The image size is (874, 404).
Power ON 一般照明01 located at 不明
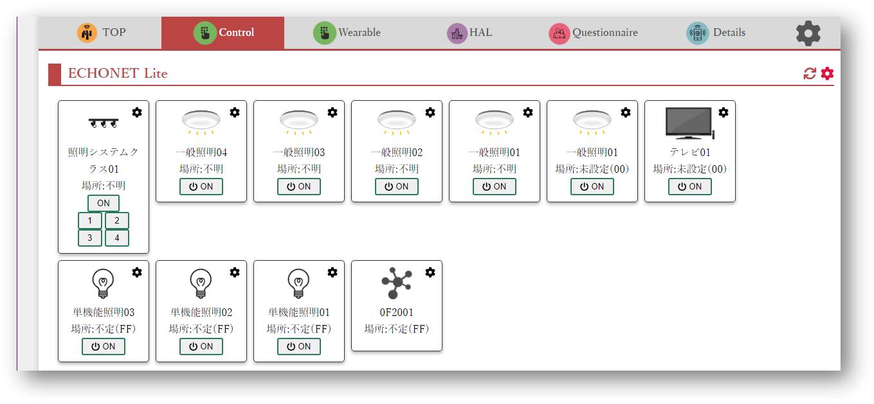pyautogui.click(x=495, y=186)
